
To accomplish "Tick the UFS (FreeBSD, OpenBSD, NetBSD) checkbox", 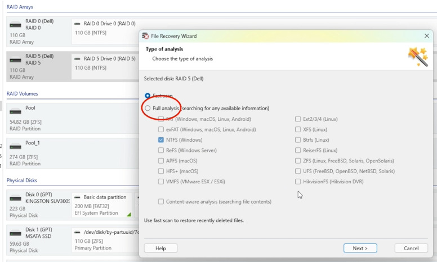I will tap(298, 171).
